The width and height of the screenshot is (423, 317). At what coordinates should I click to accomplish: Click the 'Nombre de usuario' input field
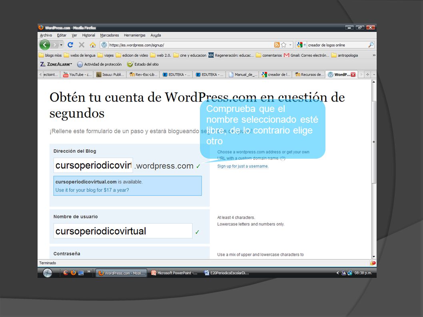(x=123, y=231)
